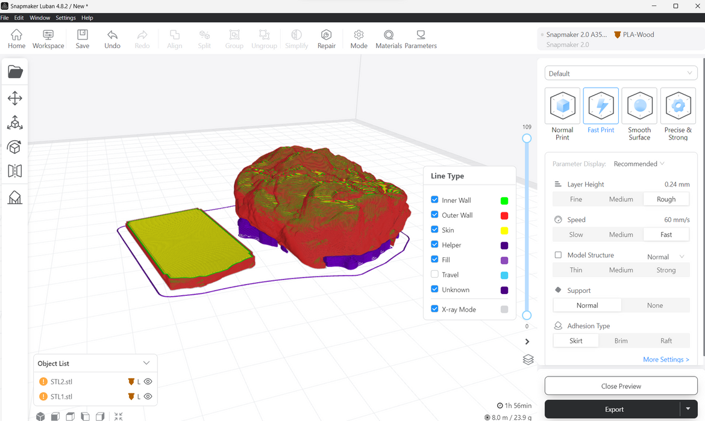Open the Workspace view

48,38
